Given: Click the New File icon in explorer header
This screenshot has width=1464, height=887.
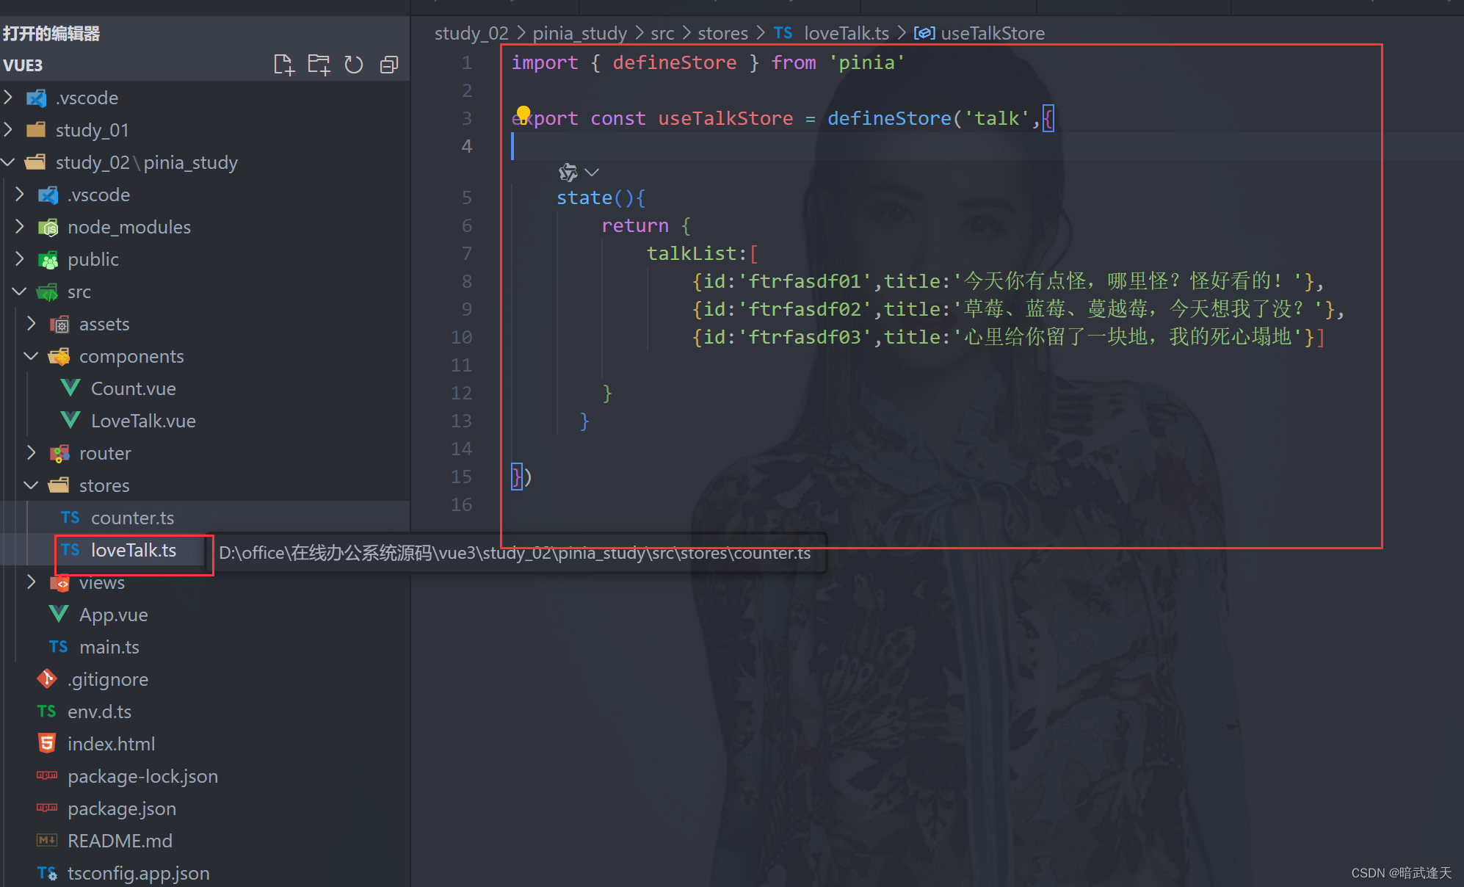Looking at the screenshot, I should 283,65.
